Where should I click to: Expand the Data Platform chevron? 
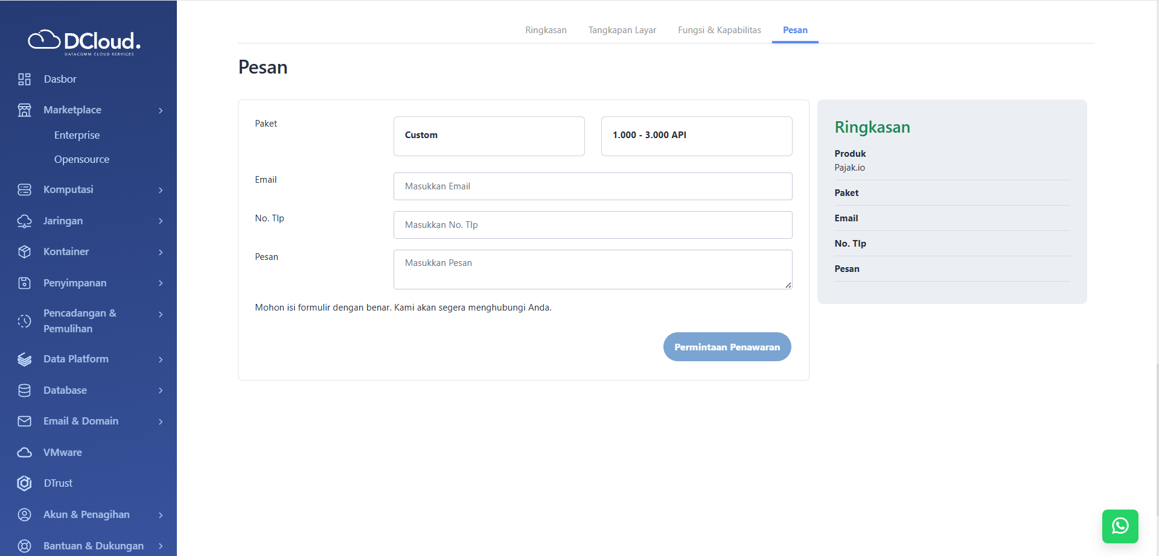pyautogui.click(x=161, y=359)
